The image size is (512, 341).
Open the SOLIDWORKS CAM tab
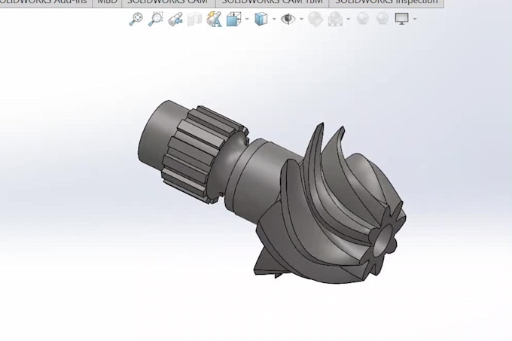tap(168, 2)
